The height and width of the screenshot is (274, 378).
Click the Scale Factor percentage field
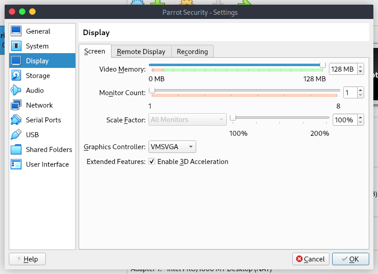click(x=344, y=120)
